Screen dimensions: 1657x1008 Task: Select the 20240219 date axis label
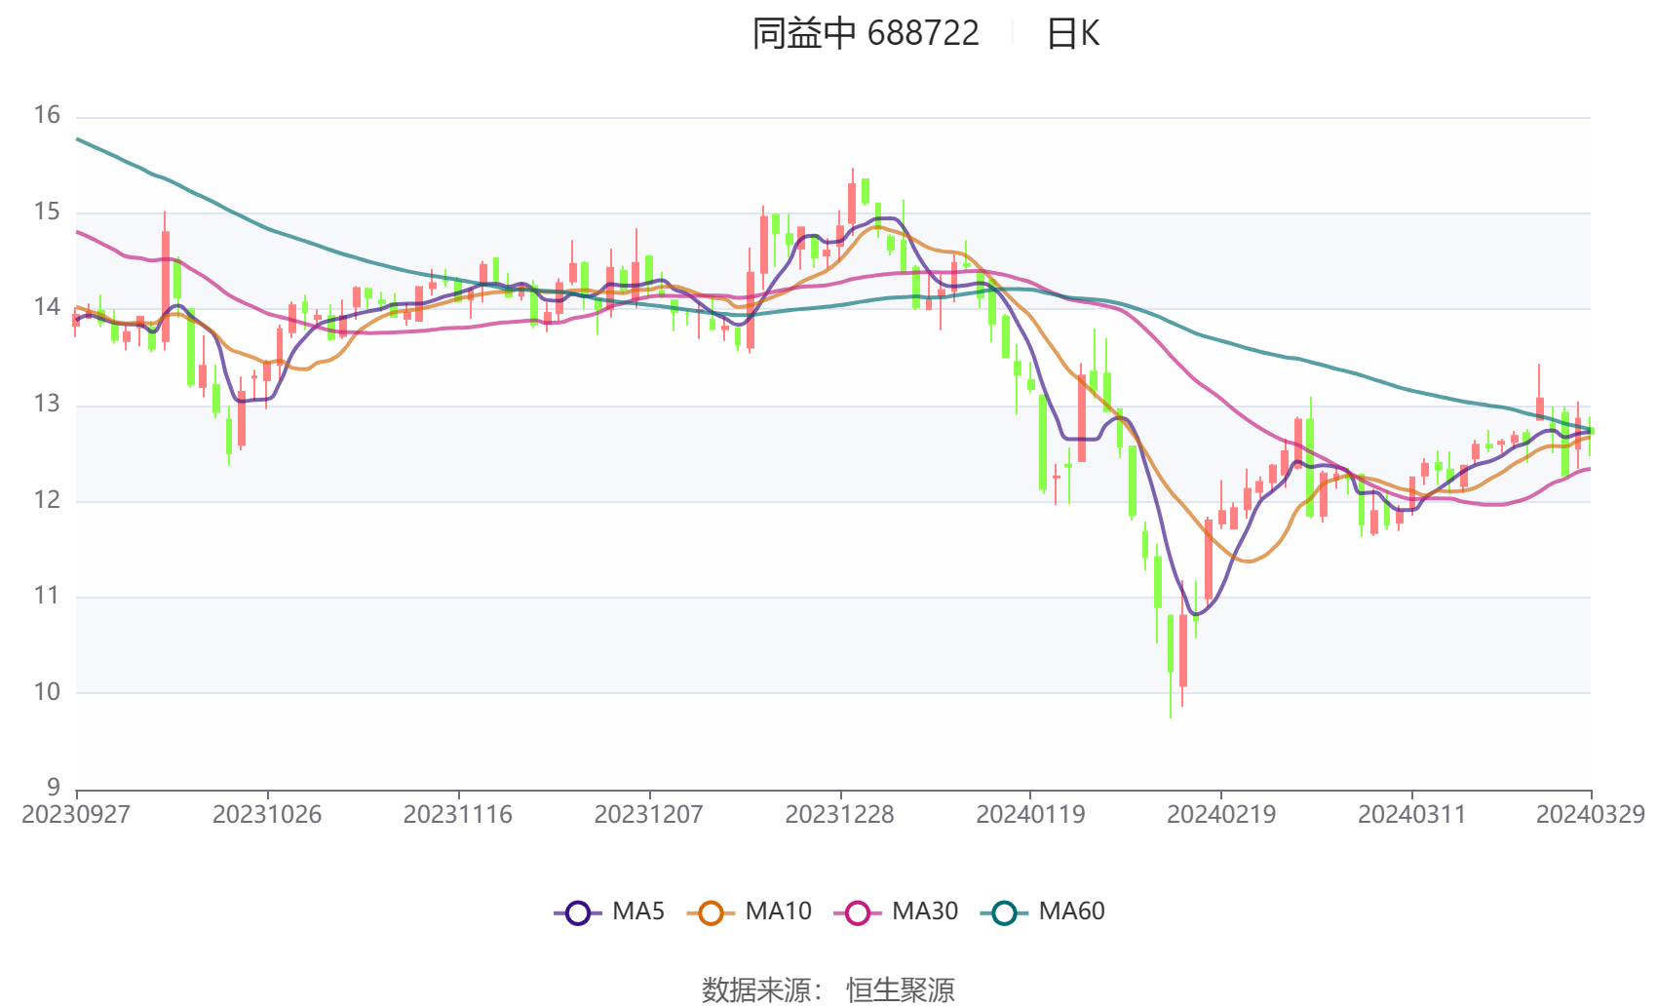coord(1221,815)
